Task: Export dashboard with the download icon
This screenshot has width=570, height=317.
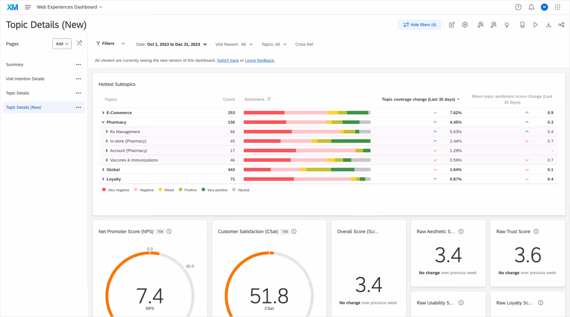Action: [549, 25]
